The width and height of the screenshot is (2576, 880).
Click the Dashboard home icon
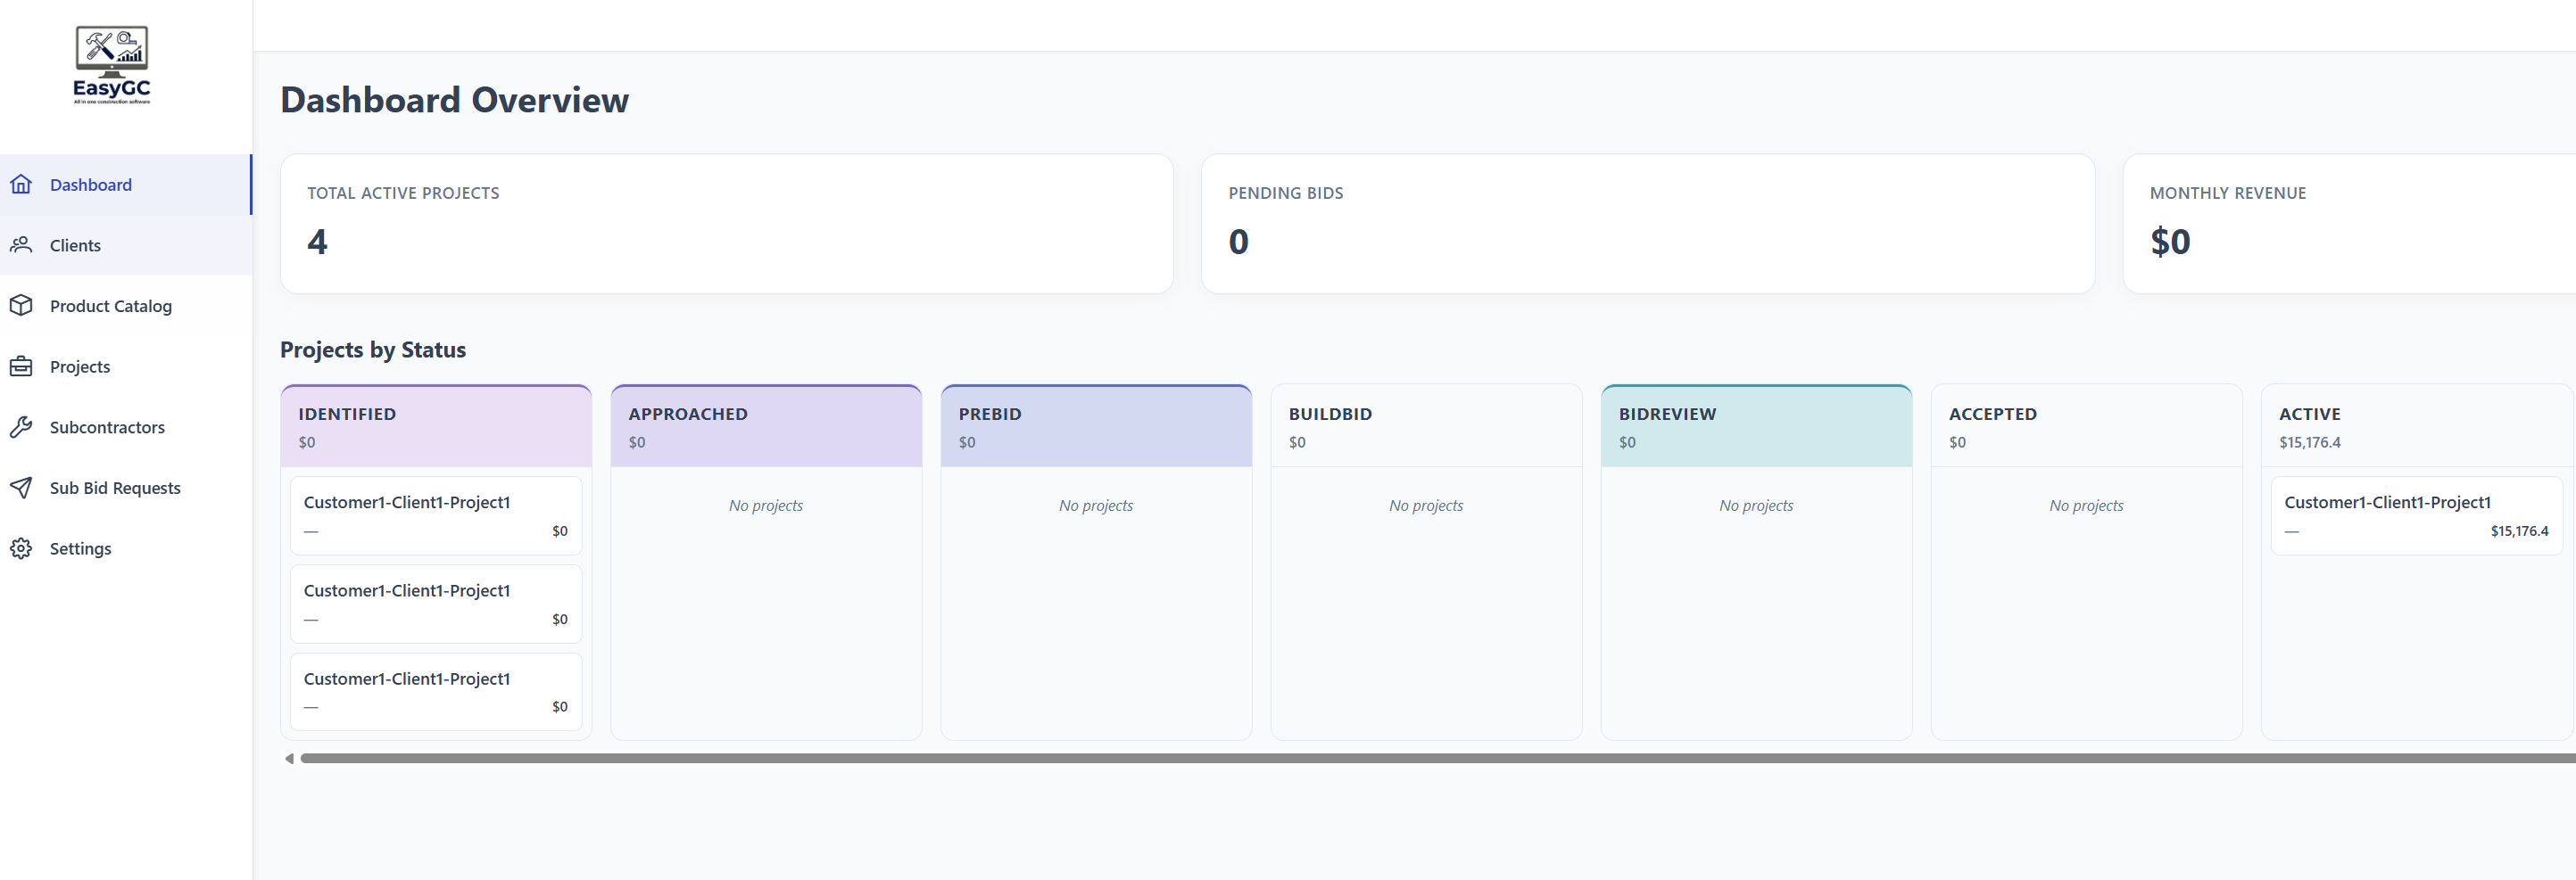(21, 185)
